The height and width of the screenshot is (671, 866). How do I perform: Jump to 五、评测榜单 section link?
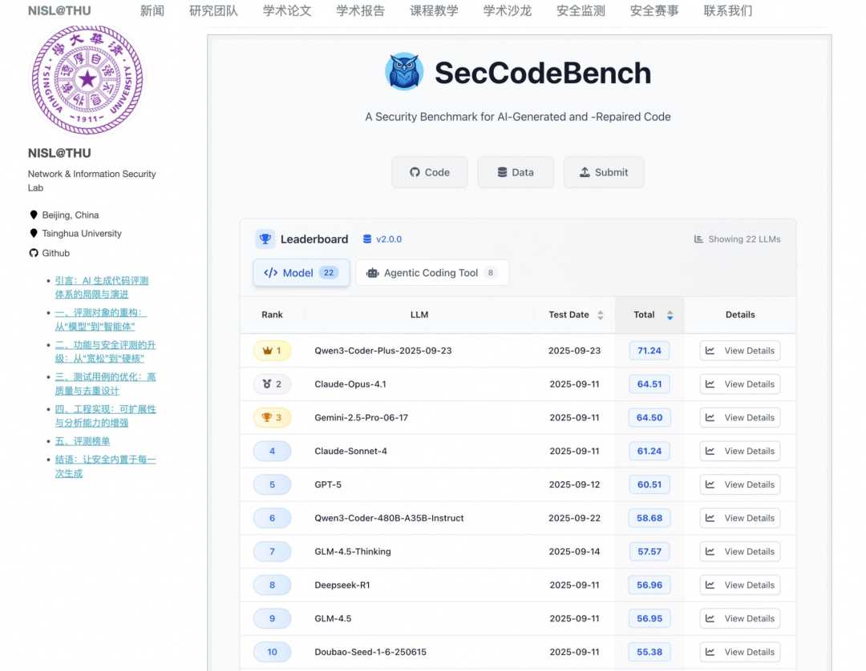83,441
